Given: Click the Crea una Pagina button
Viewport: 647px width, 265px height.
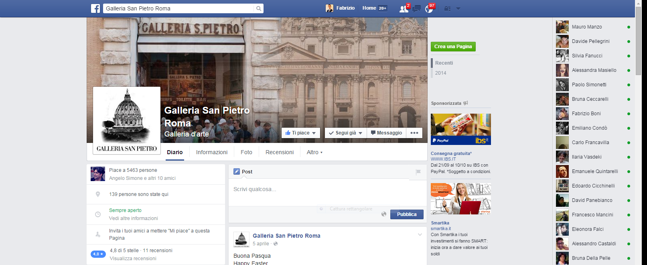Looking at the screenshot, I should pos(453,47).
